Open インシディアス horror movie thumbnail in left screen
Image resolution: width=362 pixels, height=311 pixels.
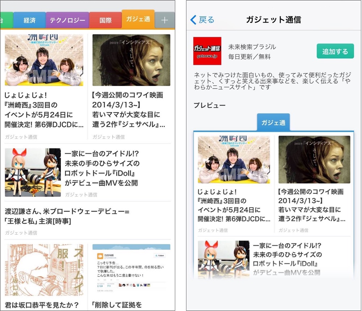click(131, 60)
